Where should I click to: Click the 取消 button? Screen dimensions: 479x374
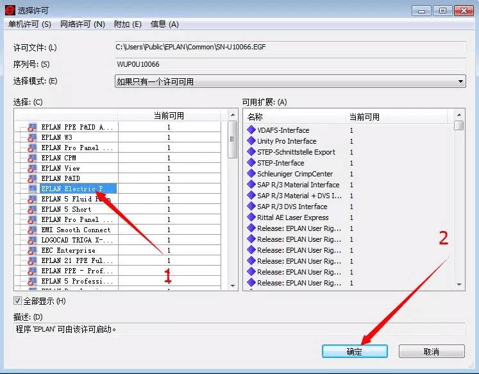tap(432, 352)
